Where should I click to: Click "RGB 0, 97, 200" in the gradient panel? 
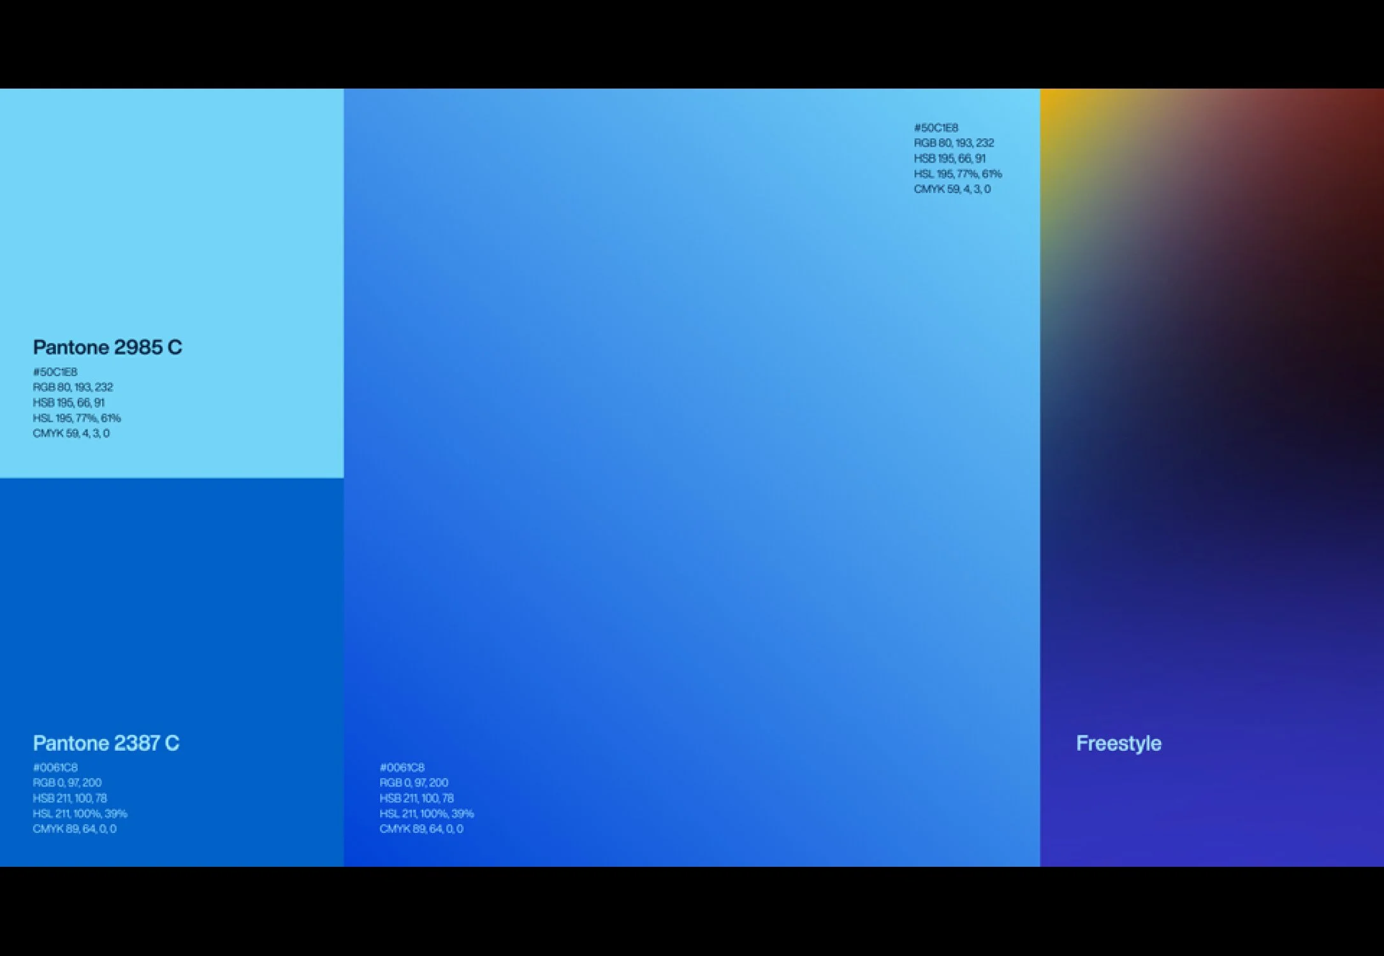(x=414, y=783)
